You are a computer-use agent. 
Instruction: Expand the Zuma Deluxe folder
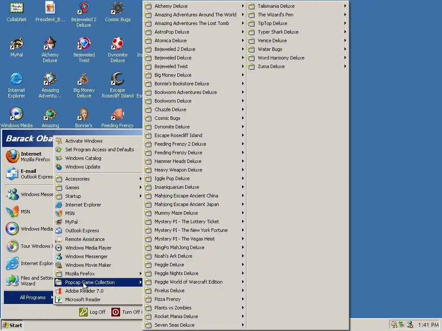click(297, 66)
